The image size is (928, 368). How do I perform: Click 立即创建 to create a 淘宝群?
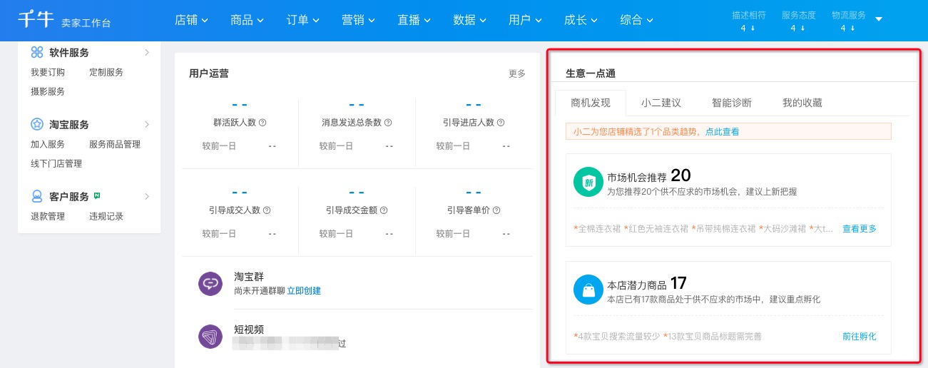coord(304,290)
